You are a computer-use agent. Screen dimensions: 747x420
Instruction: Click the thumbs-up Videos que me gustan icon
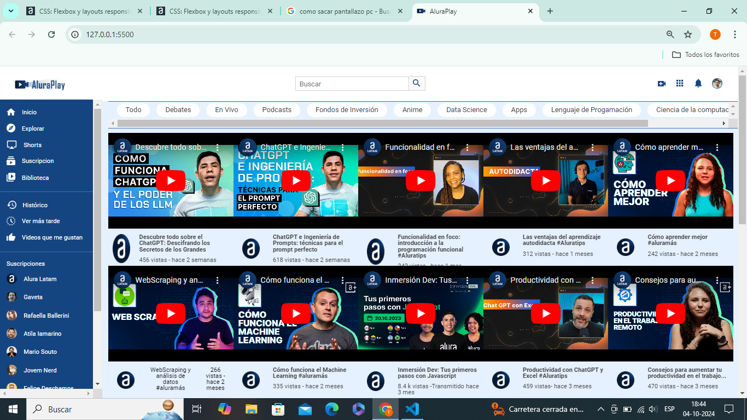click(11, 237)
